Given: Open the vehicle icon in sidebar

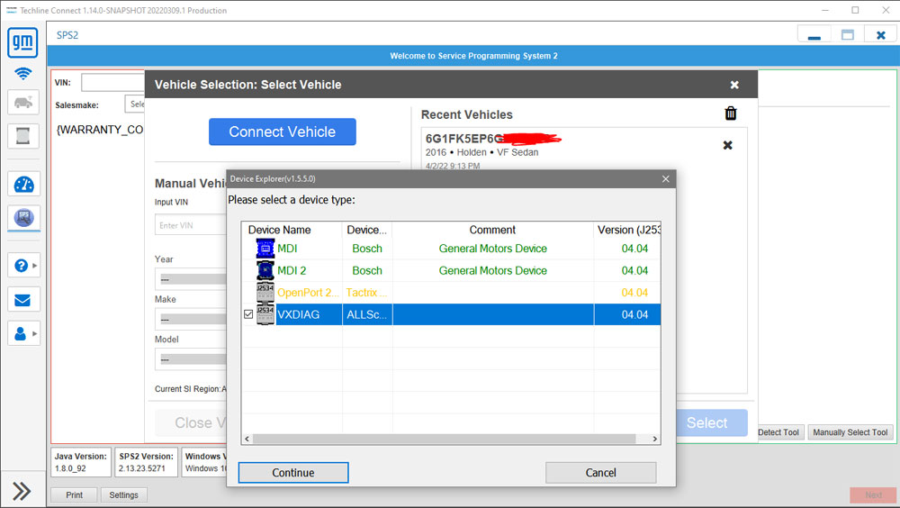Looking at the screenshot, I should tap(22, 102).
